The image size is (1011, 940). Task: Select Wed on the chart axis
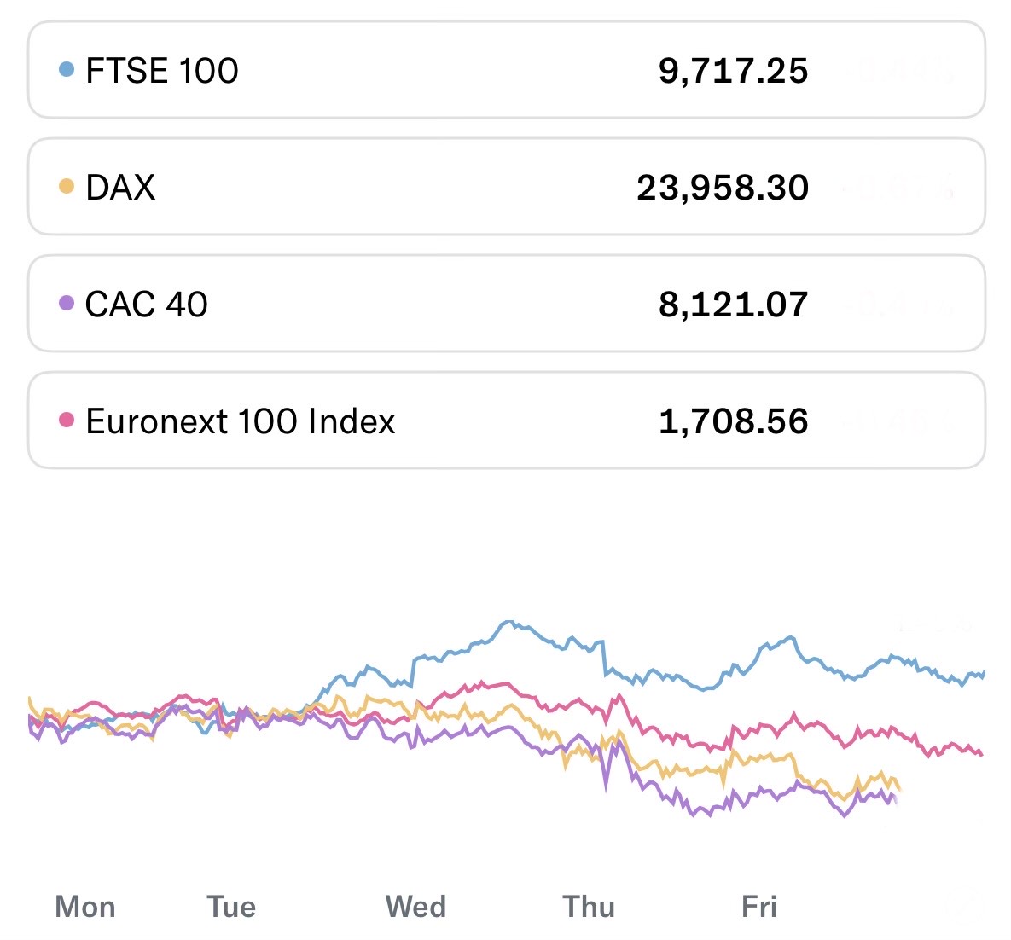(415, 906)
